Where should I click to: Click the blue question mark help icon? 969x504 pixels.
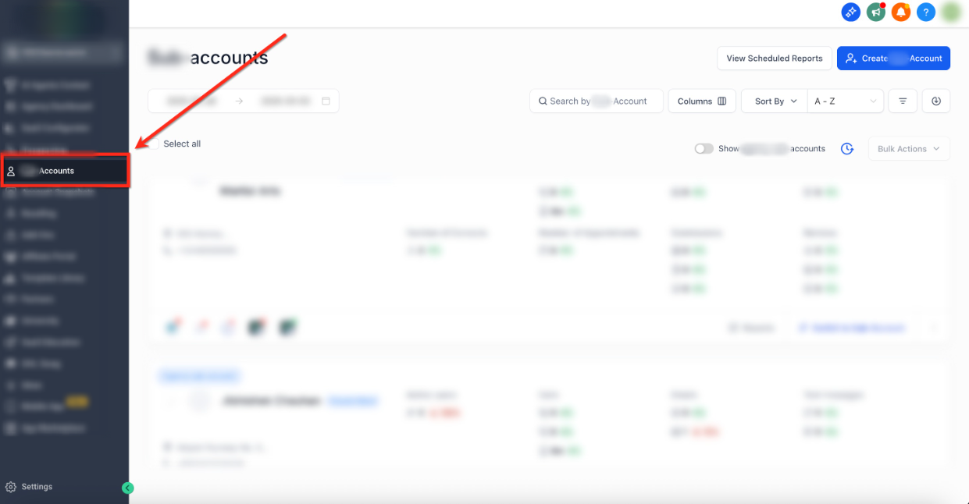tap(926, 12)
